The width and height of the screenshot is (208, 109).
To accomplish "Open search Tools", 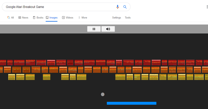I will coord(128,18).
